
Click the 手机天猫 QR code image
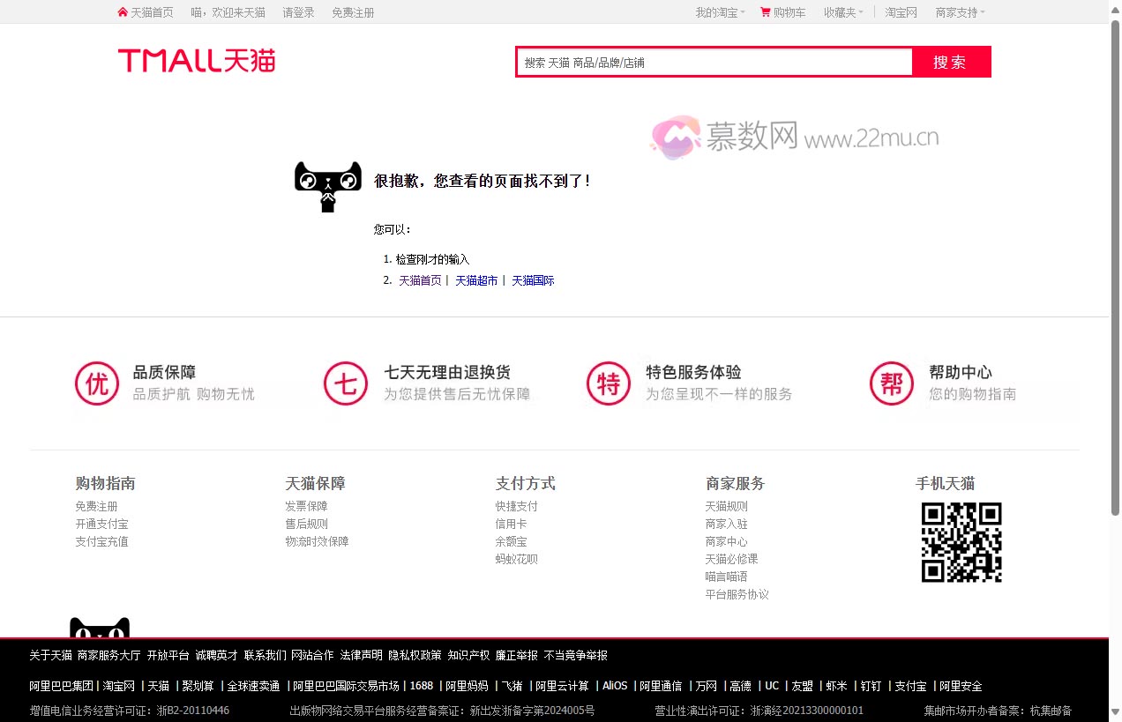click(961, 542)
